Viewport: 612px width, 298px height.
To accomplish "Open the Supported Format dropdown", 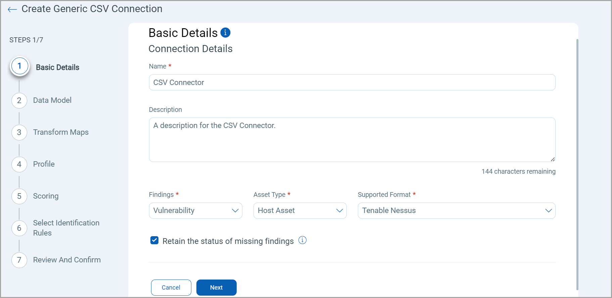I will [x=456, y=211].
